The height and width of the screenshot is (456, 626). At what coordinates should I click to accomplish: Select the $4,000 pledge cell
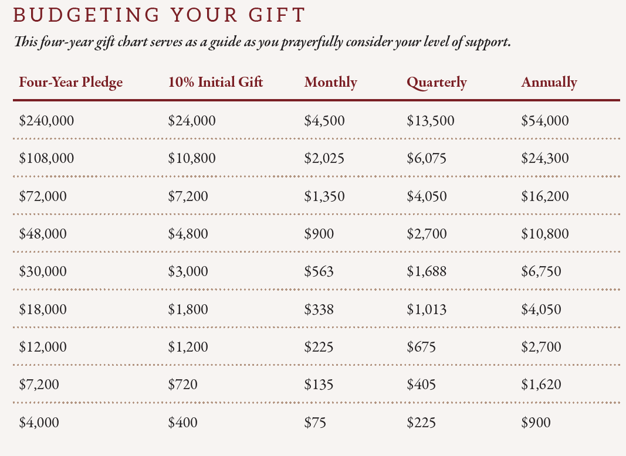[x=39, y=422]
